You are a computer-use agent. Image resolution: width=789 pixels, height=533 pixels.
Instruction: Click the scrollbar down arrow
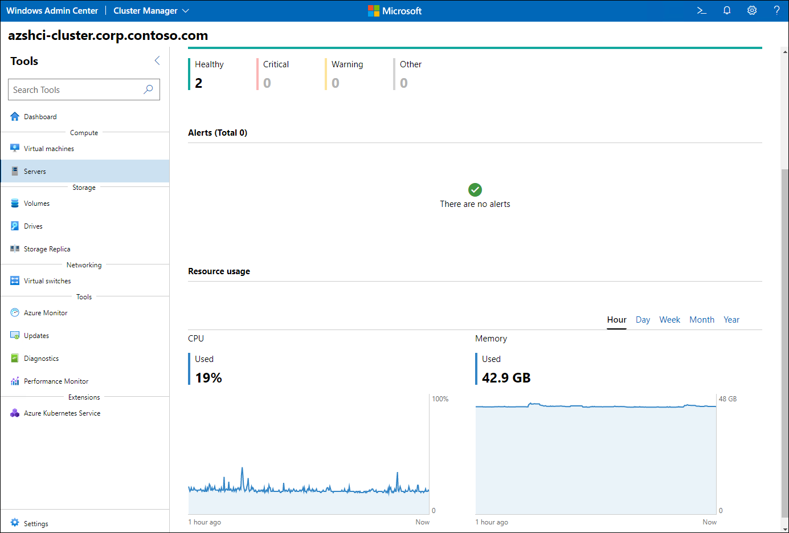point(785,528)
